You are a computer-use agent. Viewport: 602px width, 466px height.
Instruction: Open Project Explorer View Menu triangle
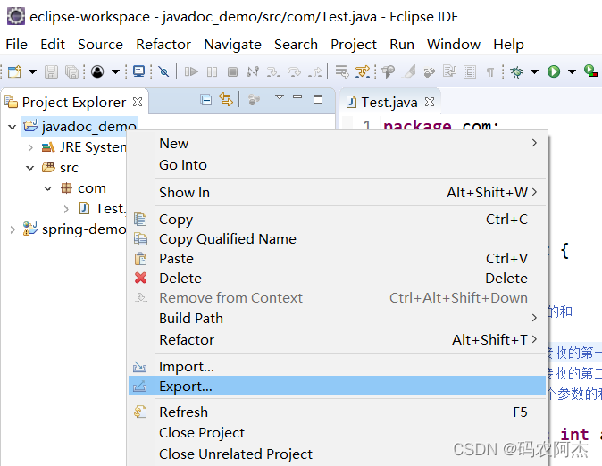click(280, 97)
